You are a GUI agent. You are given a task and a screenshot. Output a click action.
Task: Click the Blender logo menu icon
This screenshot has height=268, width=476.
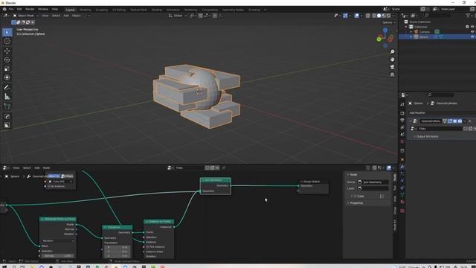point(4,10)
